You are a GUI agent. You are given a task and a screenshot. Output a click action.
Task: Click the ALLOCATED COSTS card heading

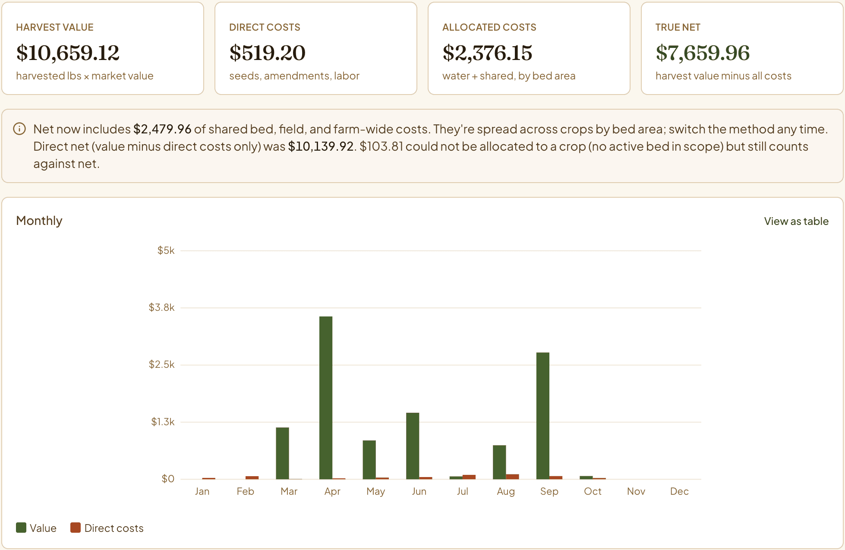489,27
